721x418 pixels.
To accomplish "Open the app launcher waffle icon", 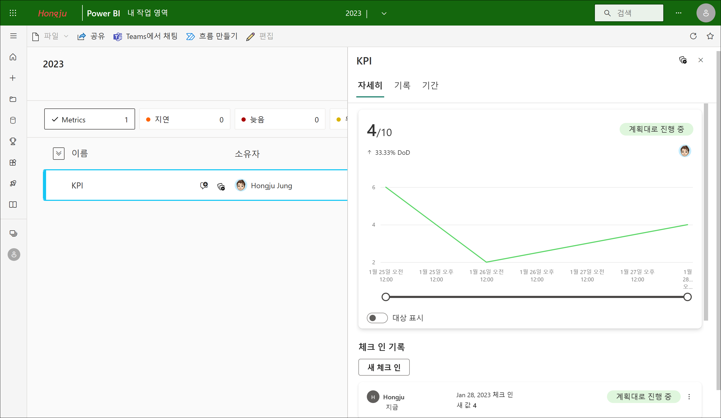I will 13,13.
